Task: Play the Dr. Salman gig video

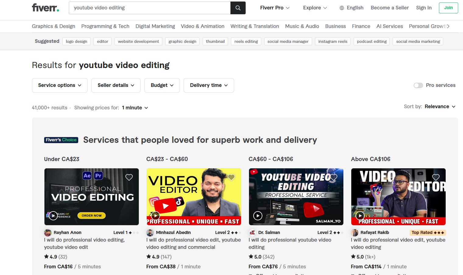Action: 258,216
